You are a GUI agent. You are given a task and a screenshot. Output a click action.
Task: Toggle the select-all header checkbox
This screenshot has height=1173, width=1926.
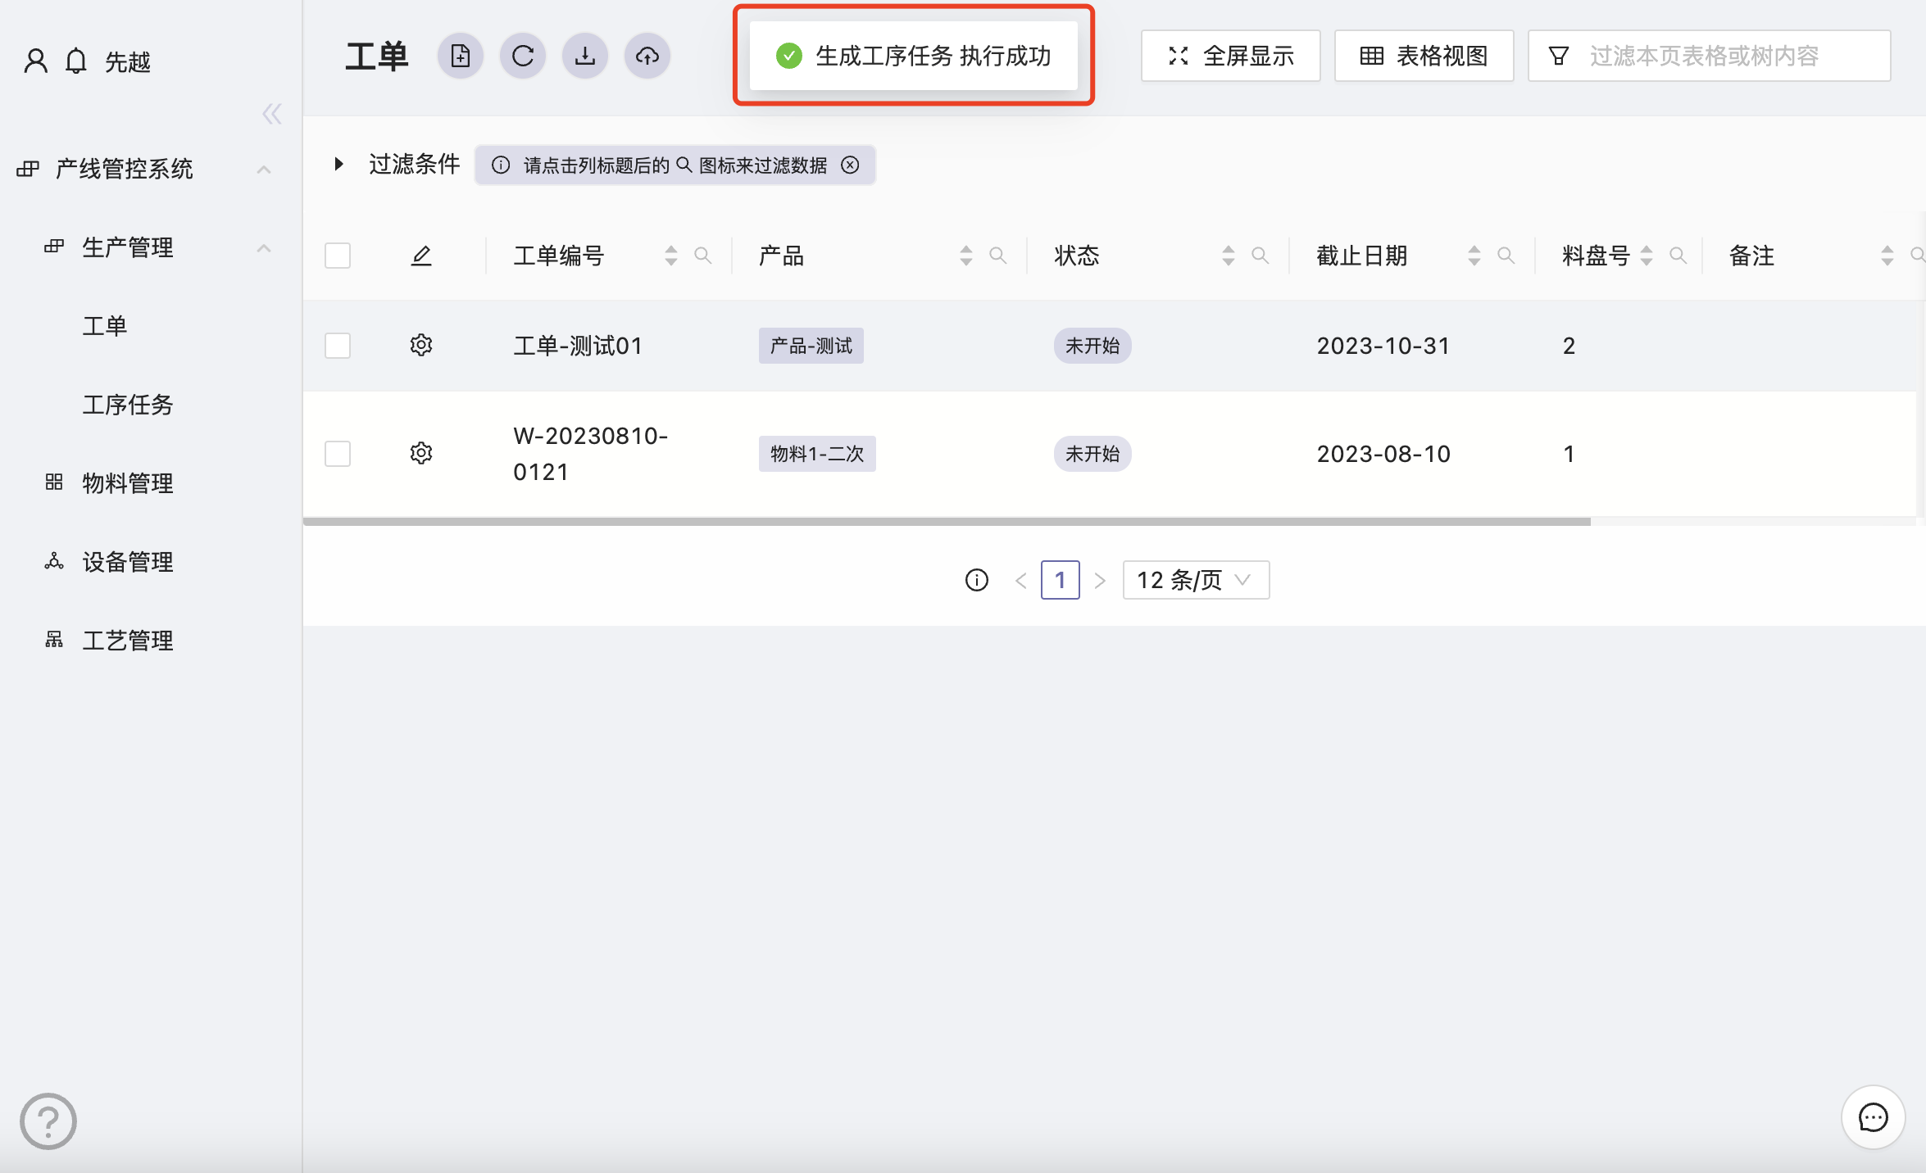coord(338,256)
